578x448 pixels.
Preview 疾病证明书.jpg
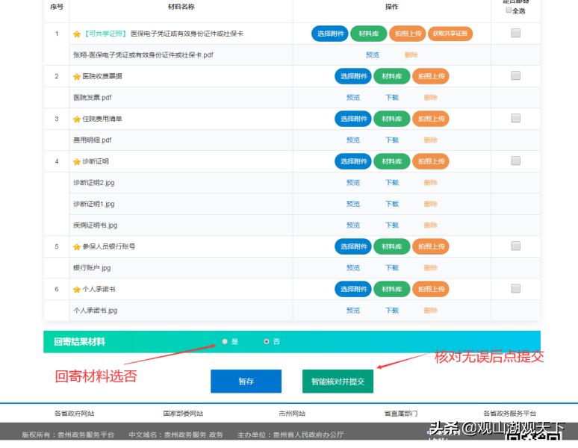pyautogui.click(x=353, y=225)
